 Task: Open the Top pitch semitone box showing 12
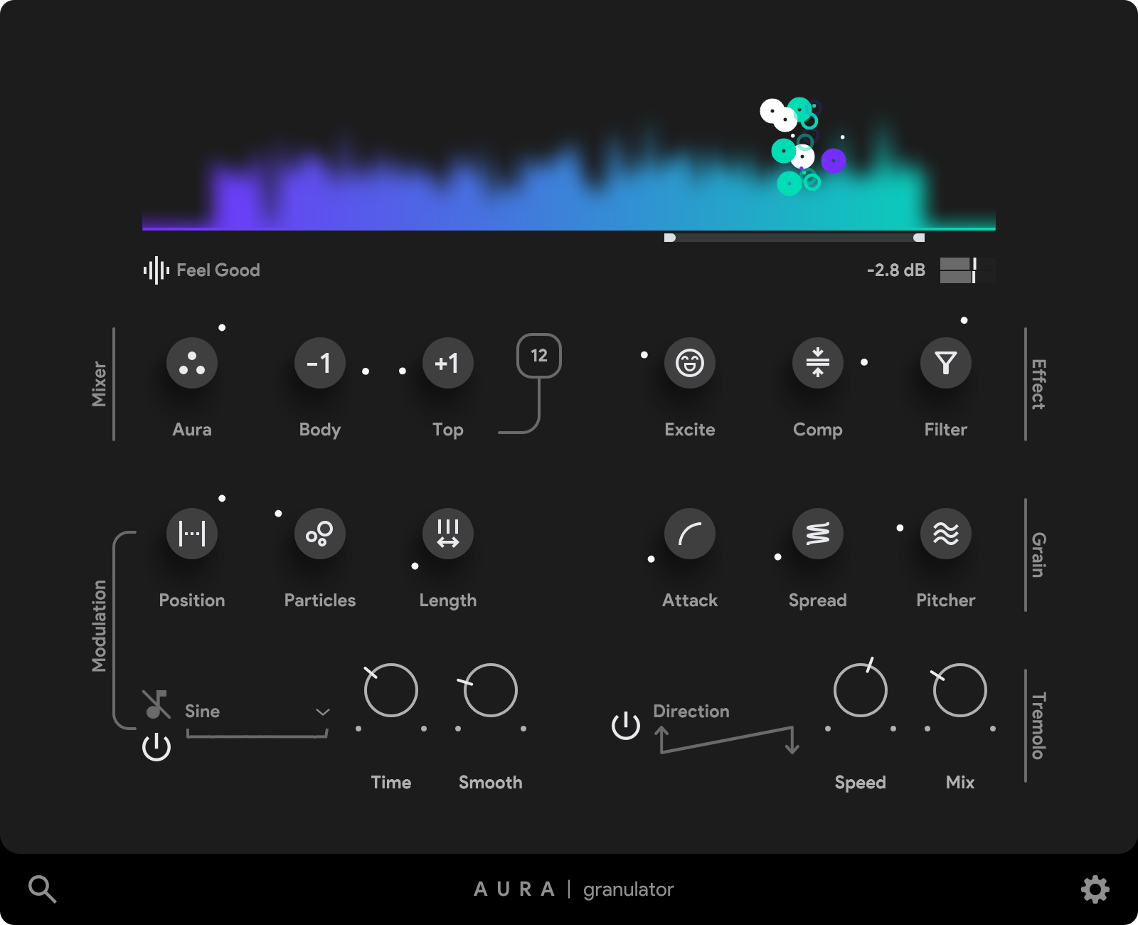[x=538, y=356]
